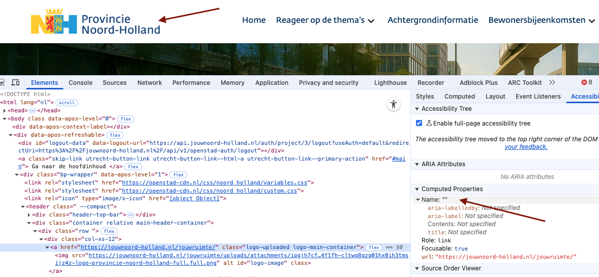Disable full-page accessibility tree checkbox
599x277 pixels.
419,124
